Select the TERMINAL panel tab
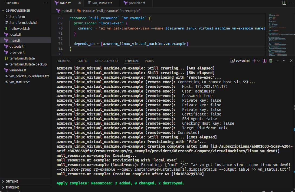This screenshot has width=295, height=192. (x=132, y=61)
